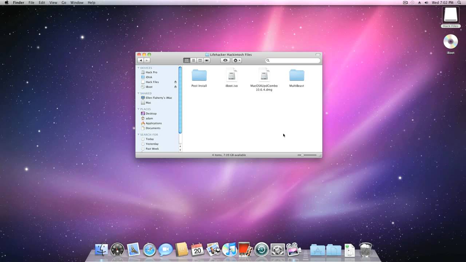
Task: Switch to list view
Action: click(x=193, y=60)
